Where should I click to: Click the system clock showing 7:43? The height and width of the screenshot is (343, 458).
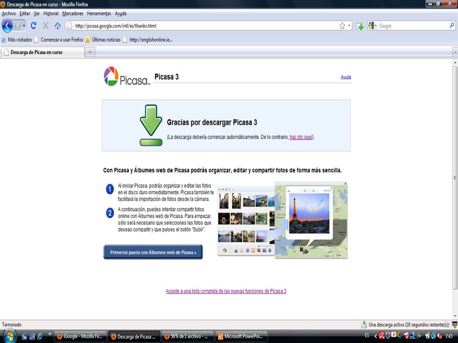click(449, 336)
